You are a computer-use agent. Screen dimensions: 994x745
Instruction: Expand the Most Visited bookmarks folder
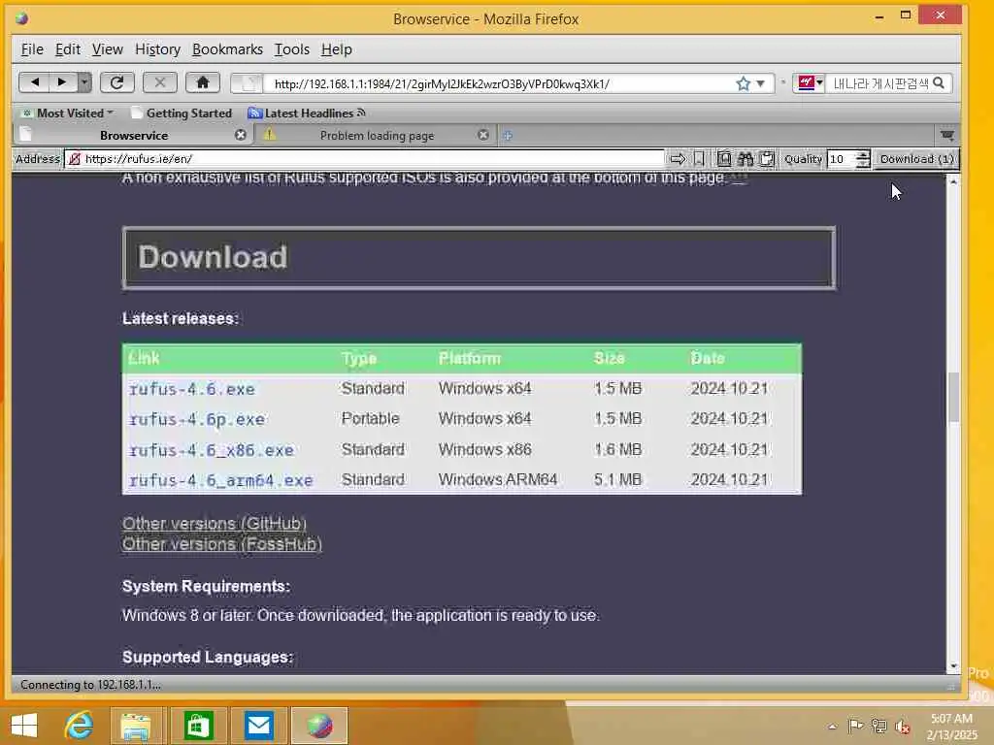(x=68, y=113)
